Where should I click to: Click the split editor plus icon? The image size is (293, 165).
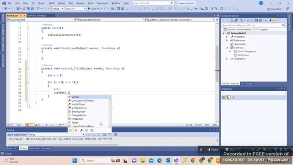pyautogui.click(x=217, y=20)
